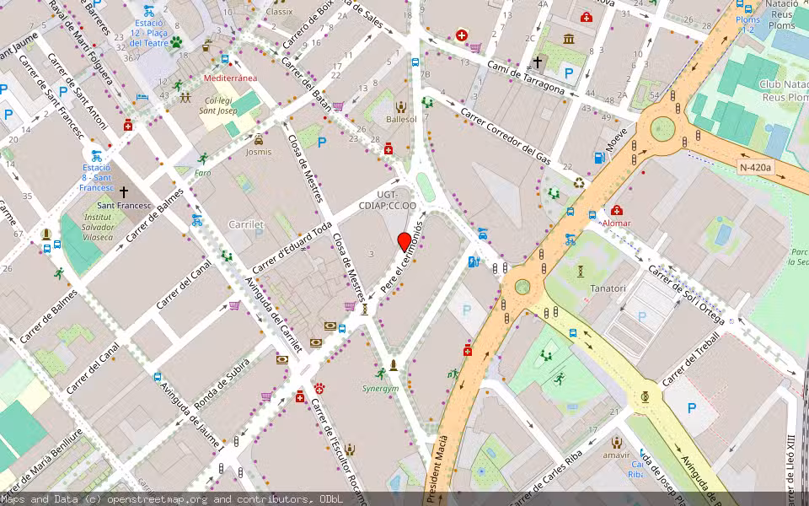The width and height of the screenshot is (809, 506).
Task: Select the Col·legi Sant Josep label
Action: [x=218, y=106]
